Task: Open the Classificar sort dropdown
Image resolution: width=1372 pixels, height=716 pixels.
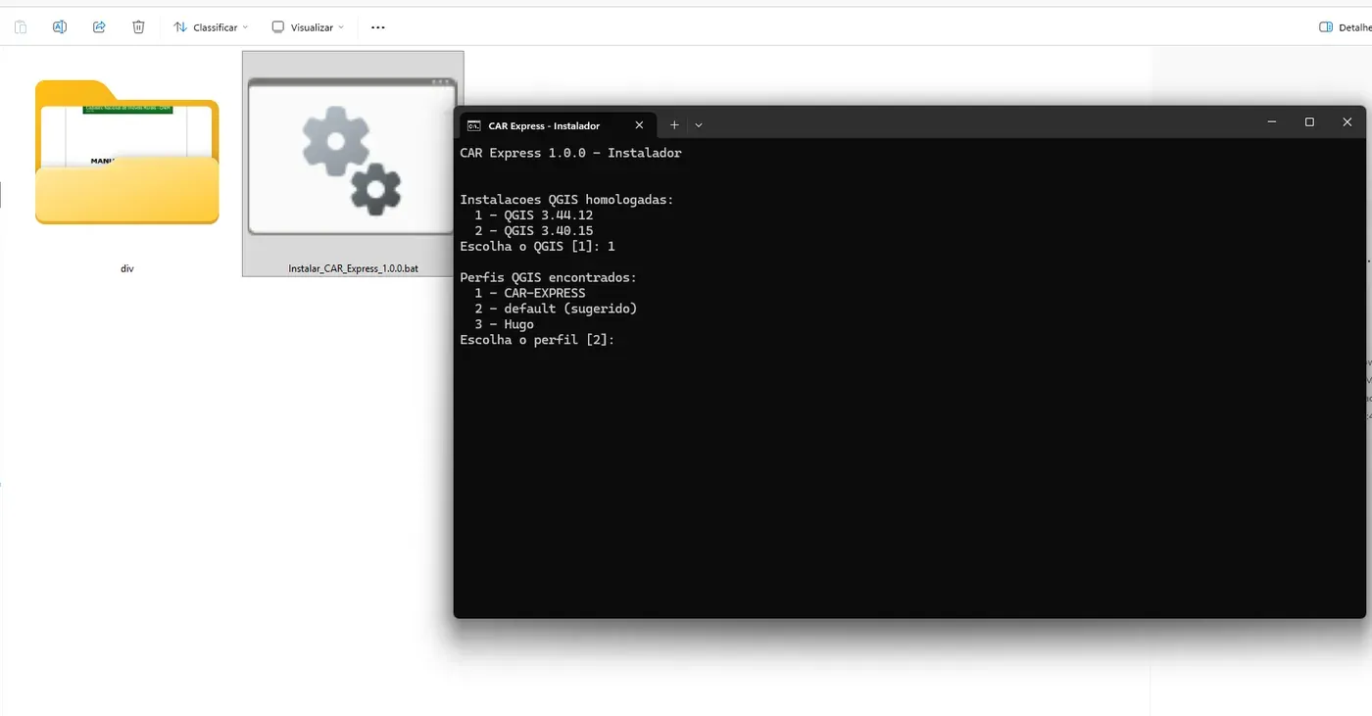Action: click(211, 27)
